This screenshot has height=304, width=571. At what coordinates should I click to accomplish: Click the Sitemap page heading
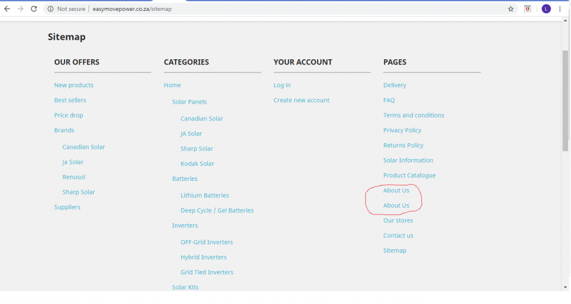pos(67,37)
